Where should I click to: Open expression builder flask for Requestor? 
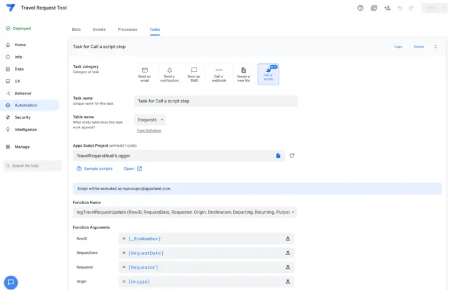pyautogui.click(x=288, y=267)
